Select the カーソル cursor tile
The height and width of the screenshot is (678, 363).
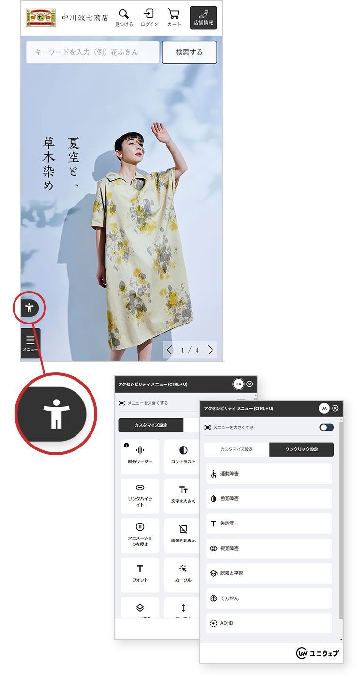182,575
